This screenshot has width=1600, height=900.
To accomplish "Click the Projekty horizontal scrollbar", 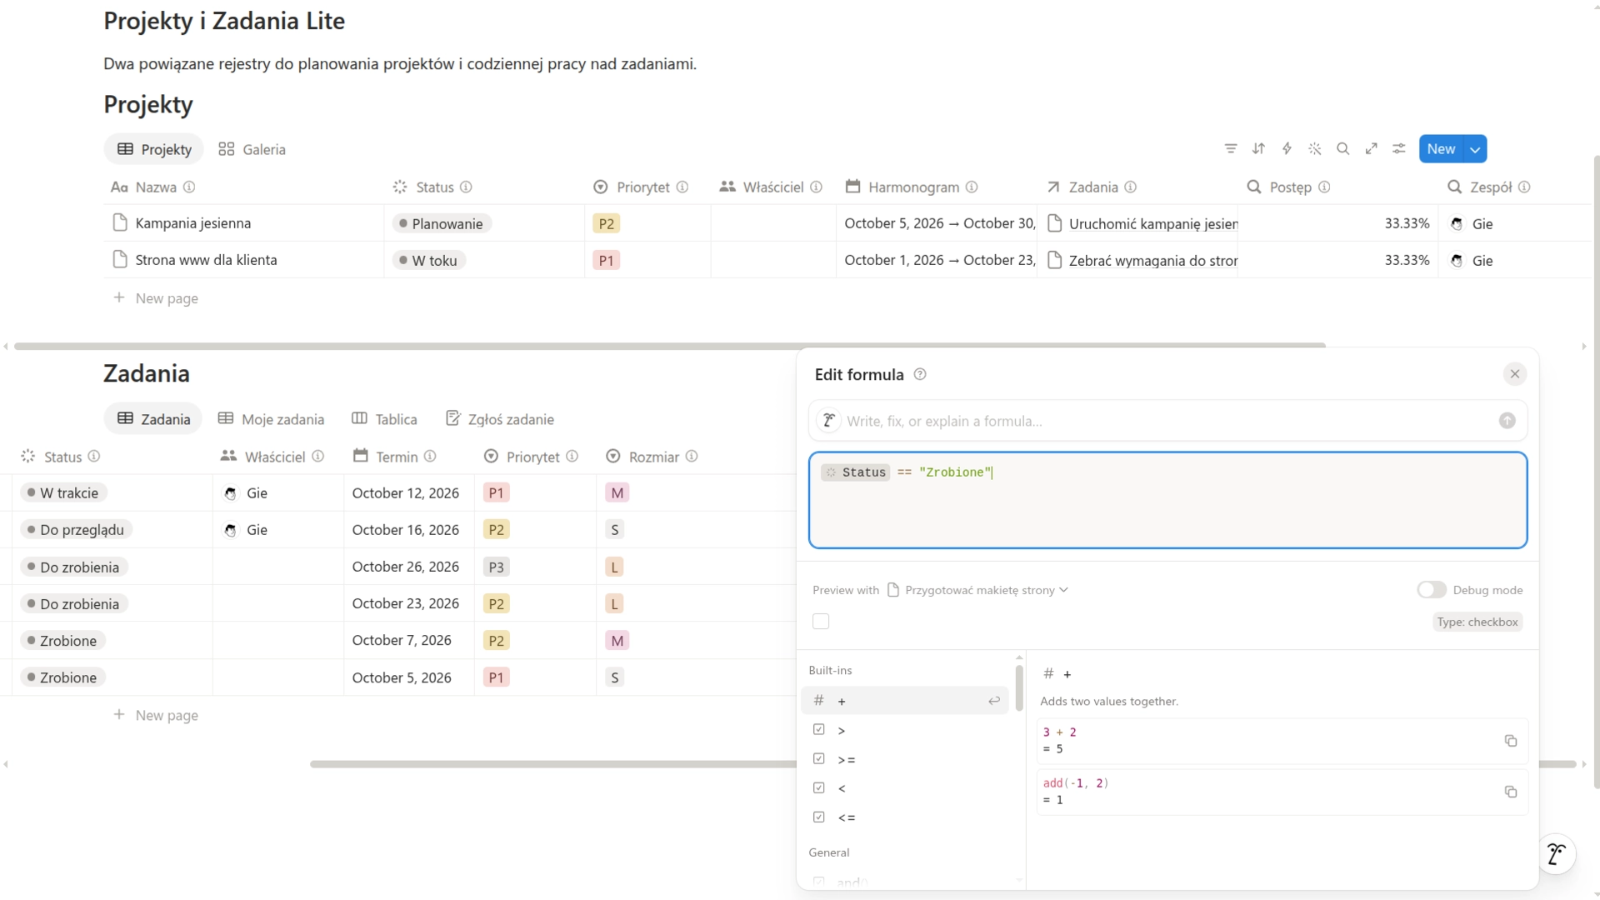I will pyautogui.click(x=669, y=346).
